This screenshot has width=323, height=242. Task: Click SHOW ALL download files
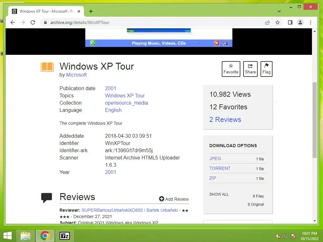point(219,194)
